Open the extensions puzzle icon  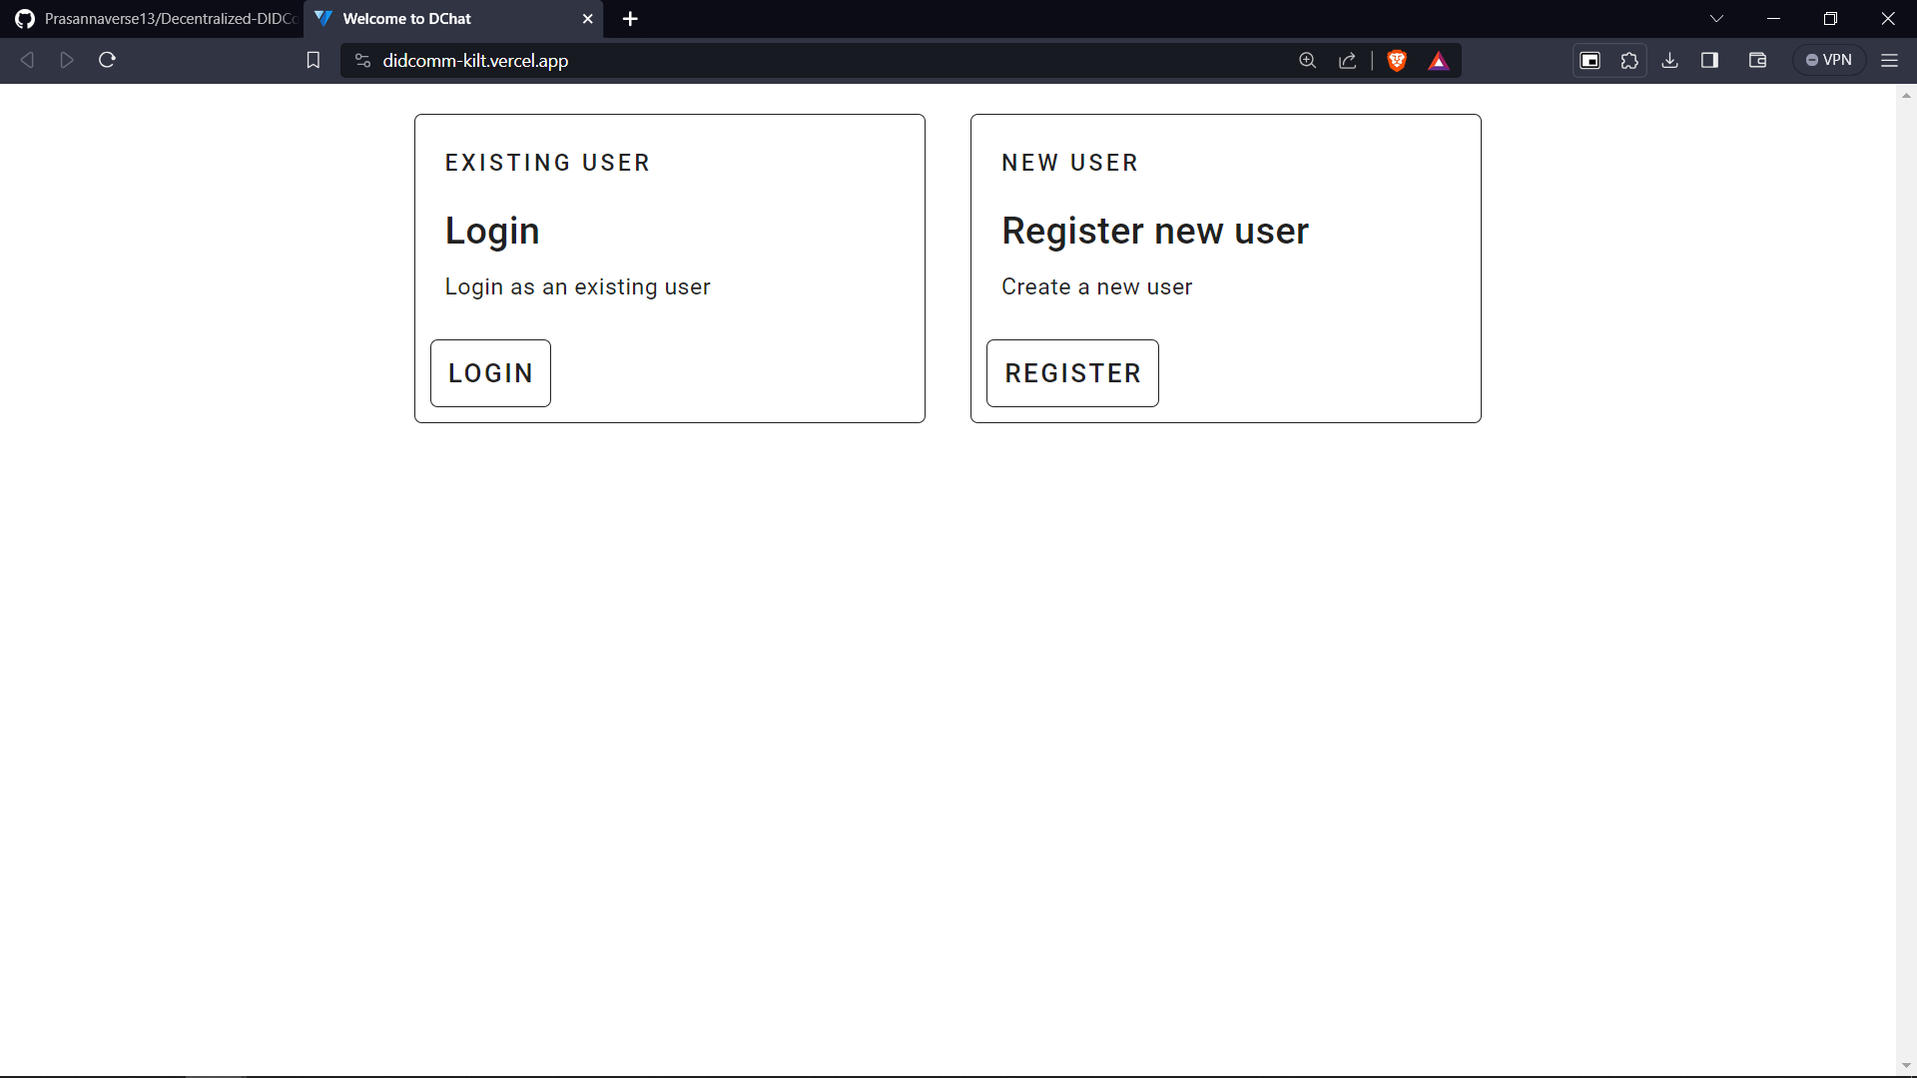[1629, 61]
